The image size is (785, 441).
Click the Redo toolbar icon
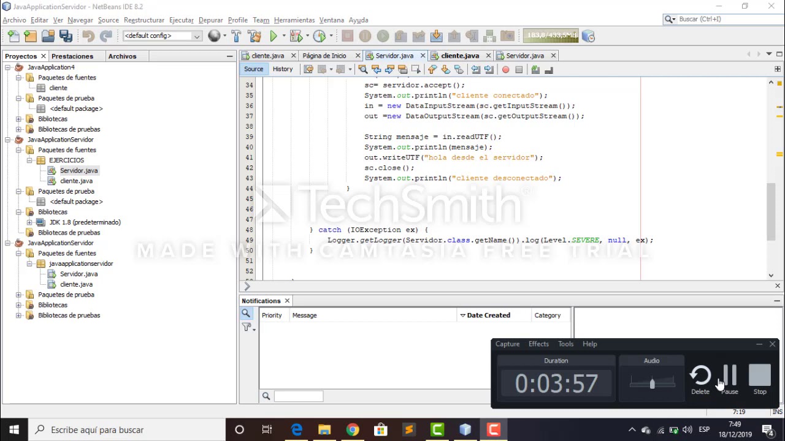pyautogui.click(x=105, y=36)
